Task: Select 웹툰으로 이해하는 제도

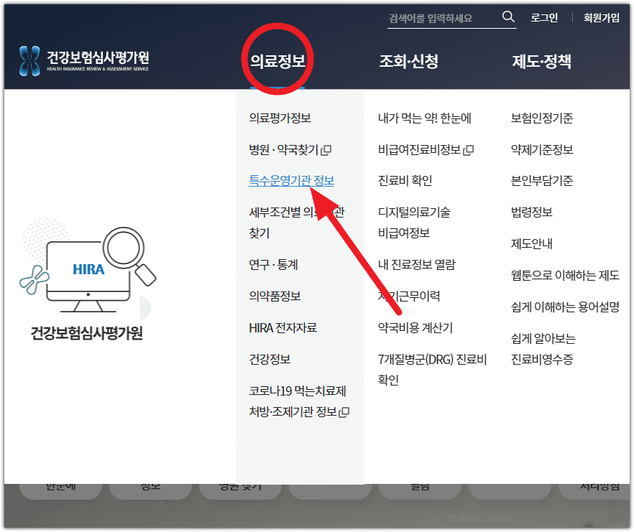Action: click(565, 276)
